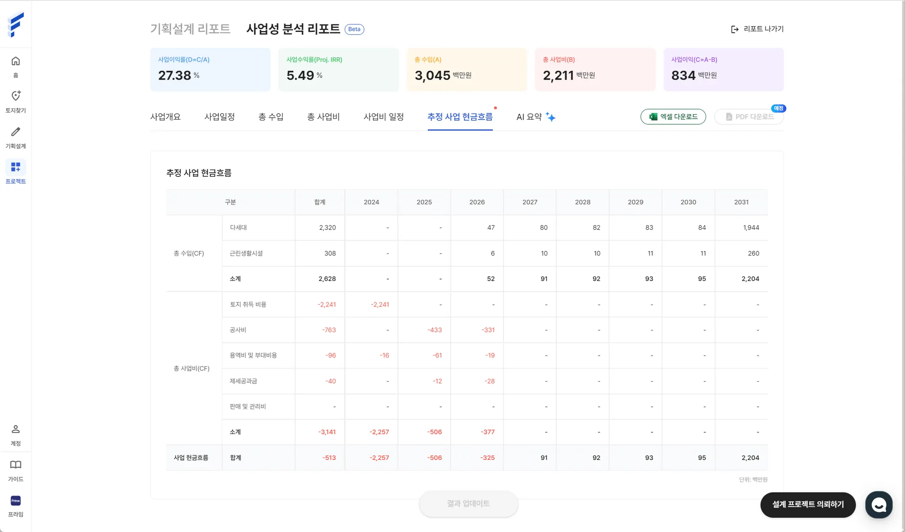The image size is (905, 532).
Task: Switch to 기획설계 리포트 heading
Action: 190,29
